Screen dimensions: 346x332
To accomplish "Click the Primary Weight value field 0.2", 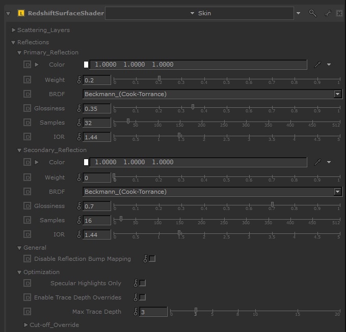I will click(x=97, y=80).
